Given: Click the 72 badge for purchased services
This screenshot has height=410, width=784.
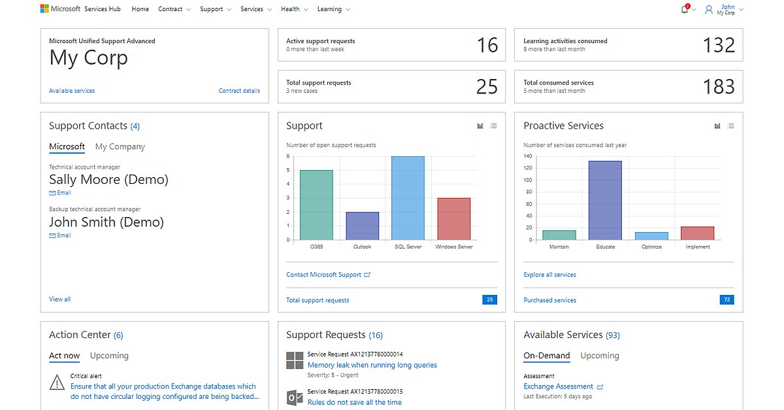Looking at the screenshot, I should [x=727, y=299].
